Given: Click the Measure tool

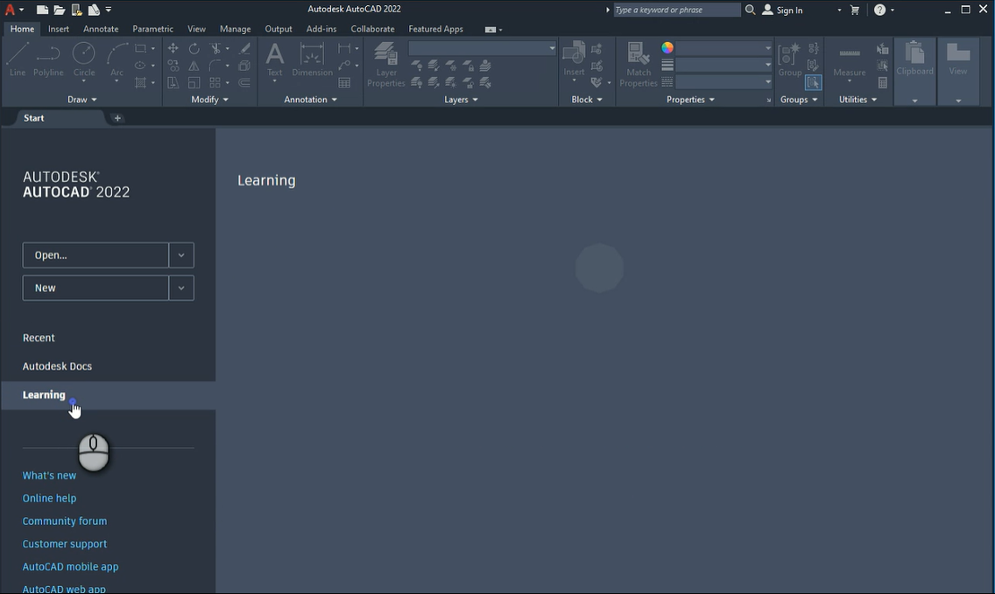Looking at the screenshot, I should click(x=849, y=59).
